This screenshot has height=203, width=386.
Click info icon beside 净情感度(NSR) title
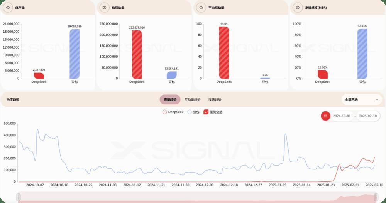298,8
